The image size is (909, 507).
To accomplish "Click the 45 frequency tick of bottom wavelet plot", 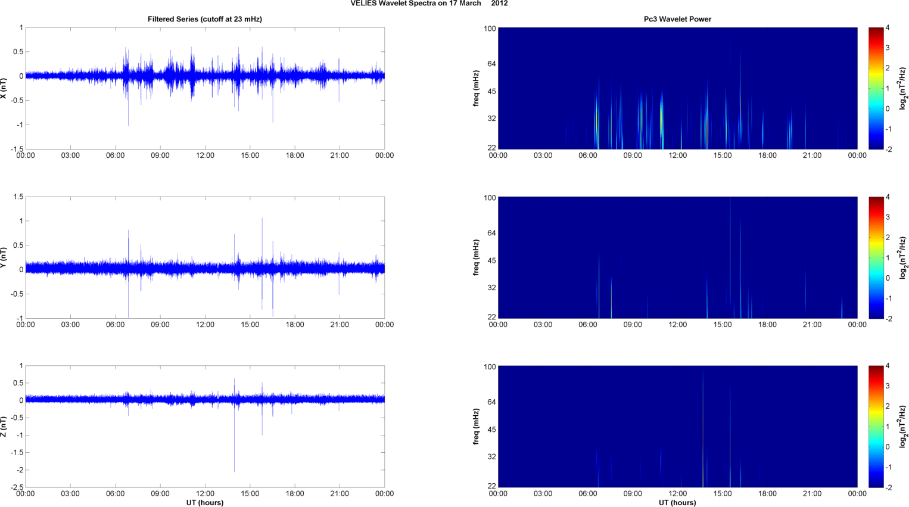I will [491, 430].
